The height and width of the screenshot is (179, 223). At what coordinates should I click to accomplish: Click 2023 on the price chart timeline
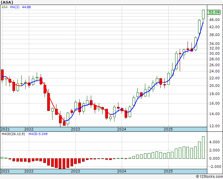coord(75,129)
